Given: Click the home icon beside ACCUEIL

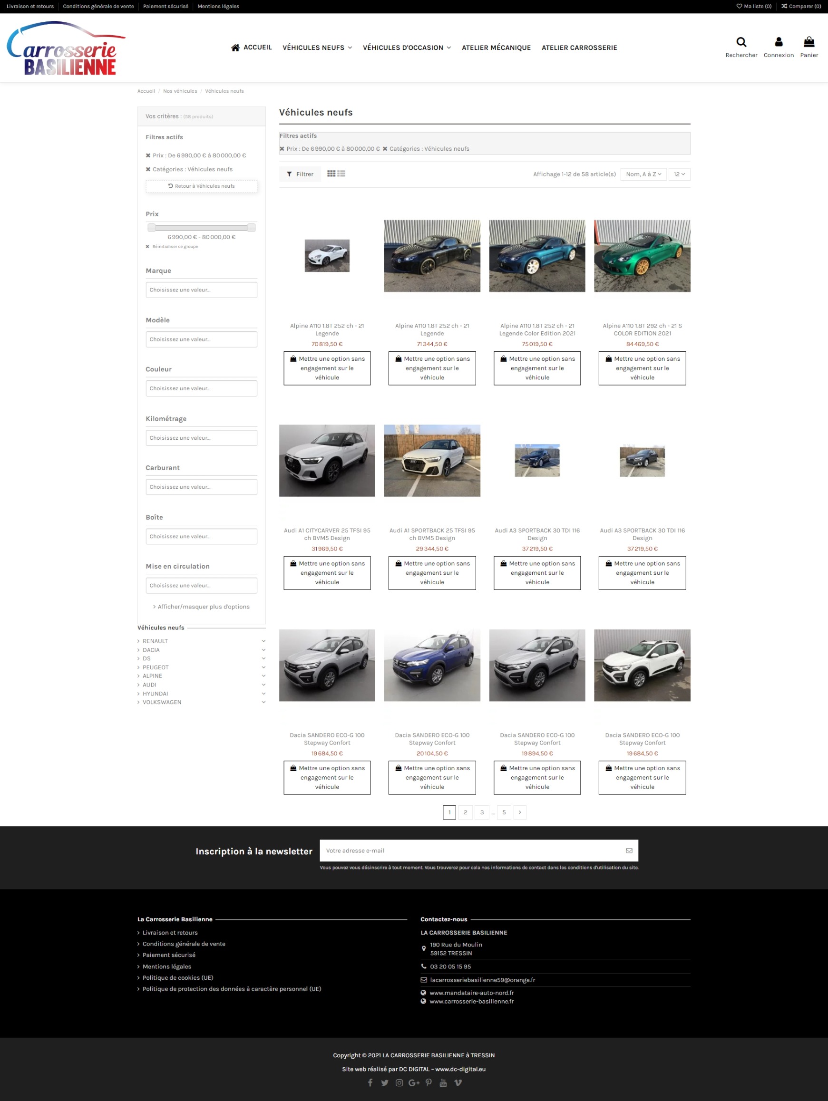Looking at the screenshot, I should point(235,48).
